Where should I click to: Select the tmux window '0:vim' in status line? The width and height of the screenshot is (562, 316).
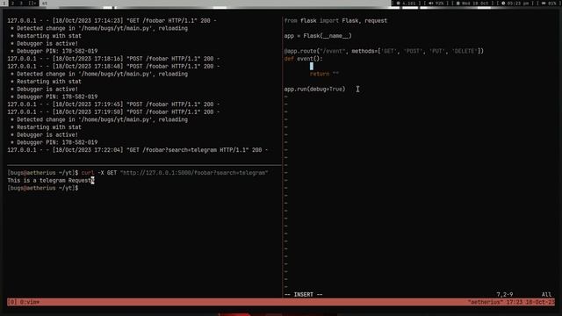click(x=29, y=302)
